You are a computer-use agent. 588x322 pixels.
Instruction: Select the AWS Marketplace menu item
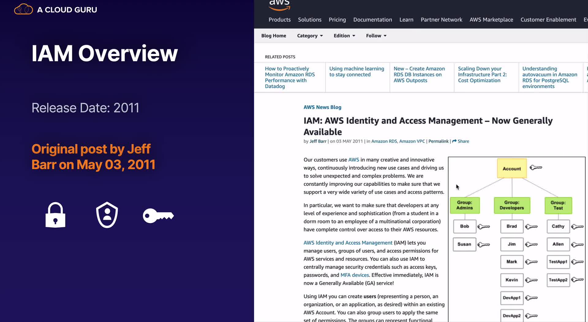pos(491,20)
